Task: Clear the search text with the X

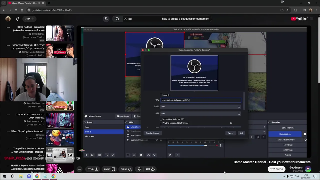Action: 125,19
